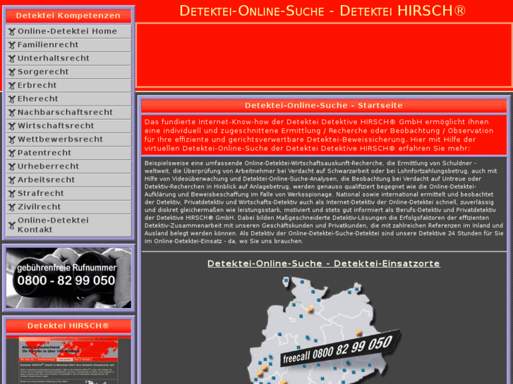Open the Erbrecht menu item
Screen dimensions: 513x384
pos(68,85)
